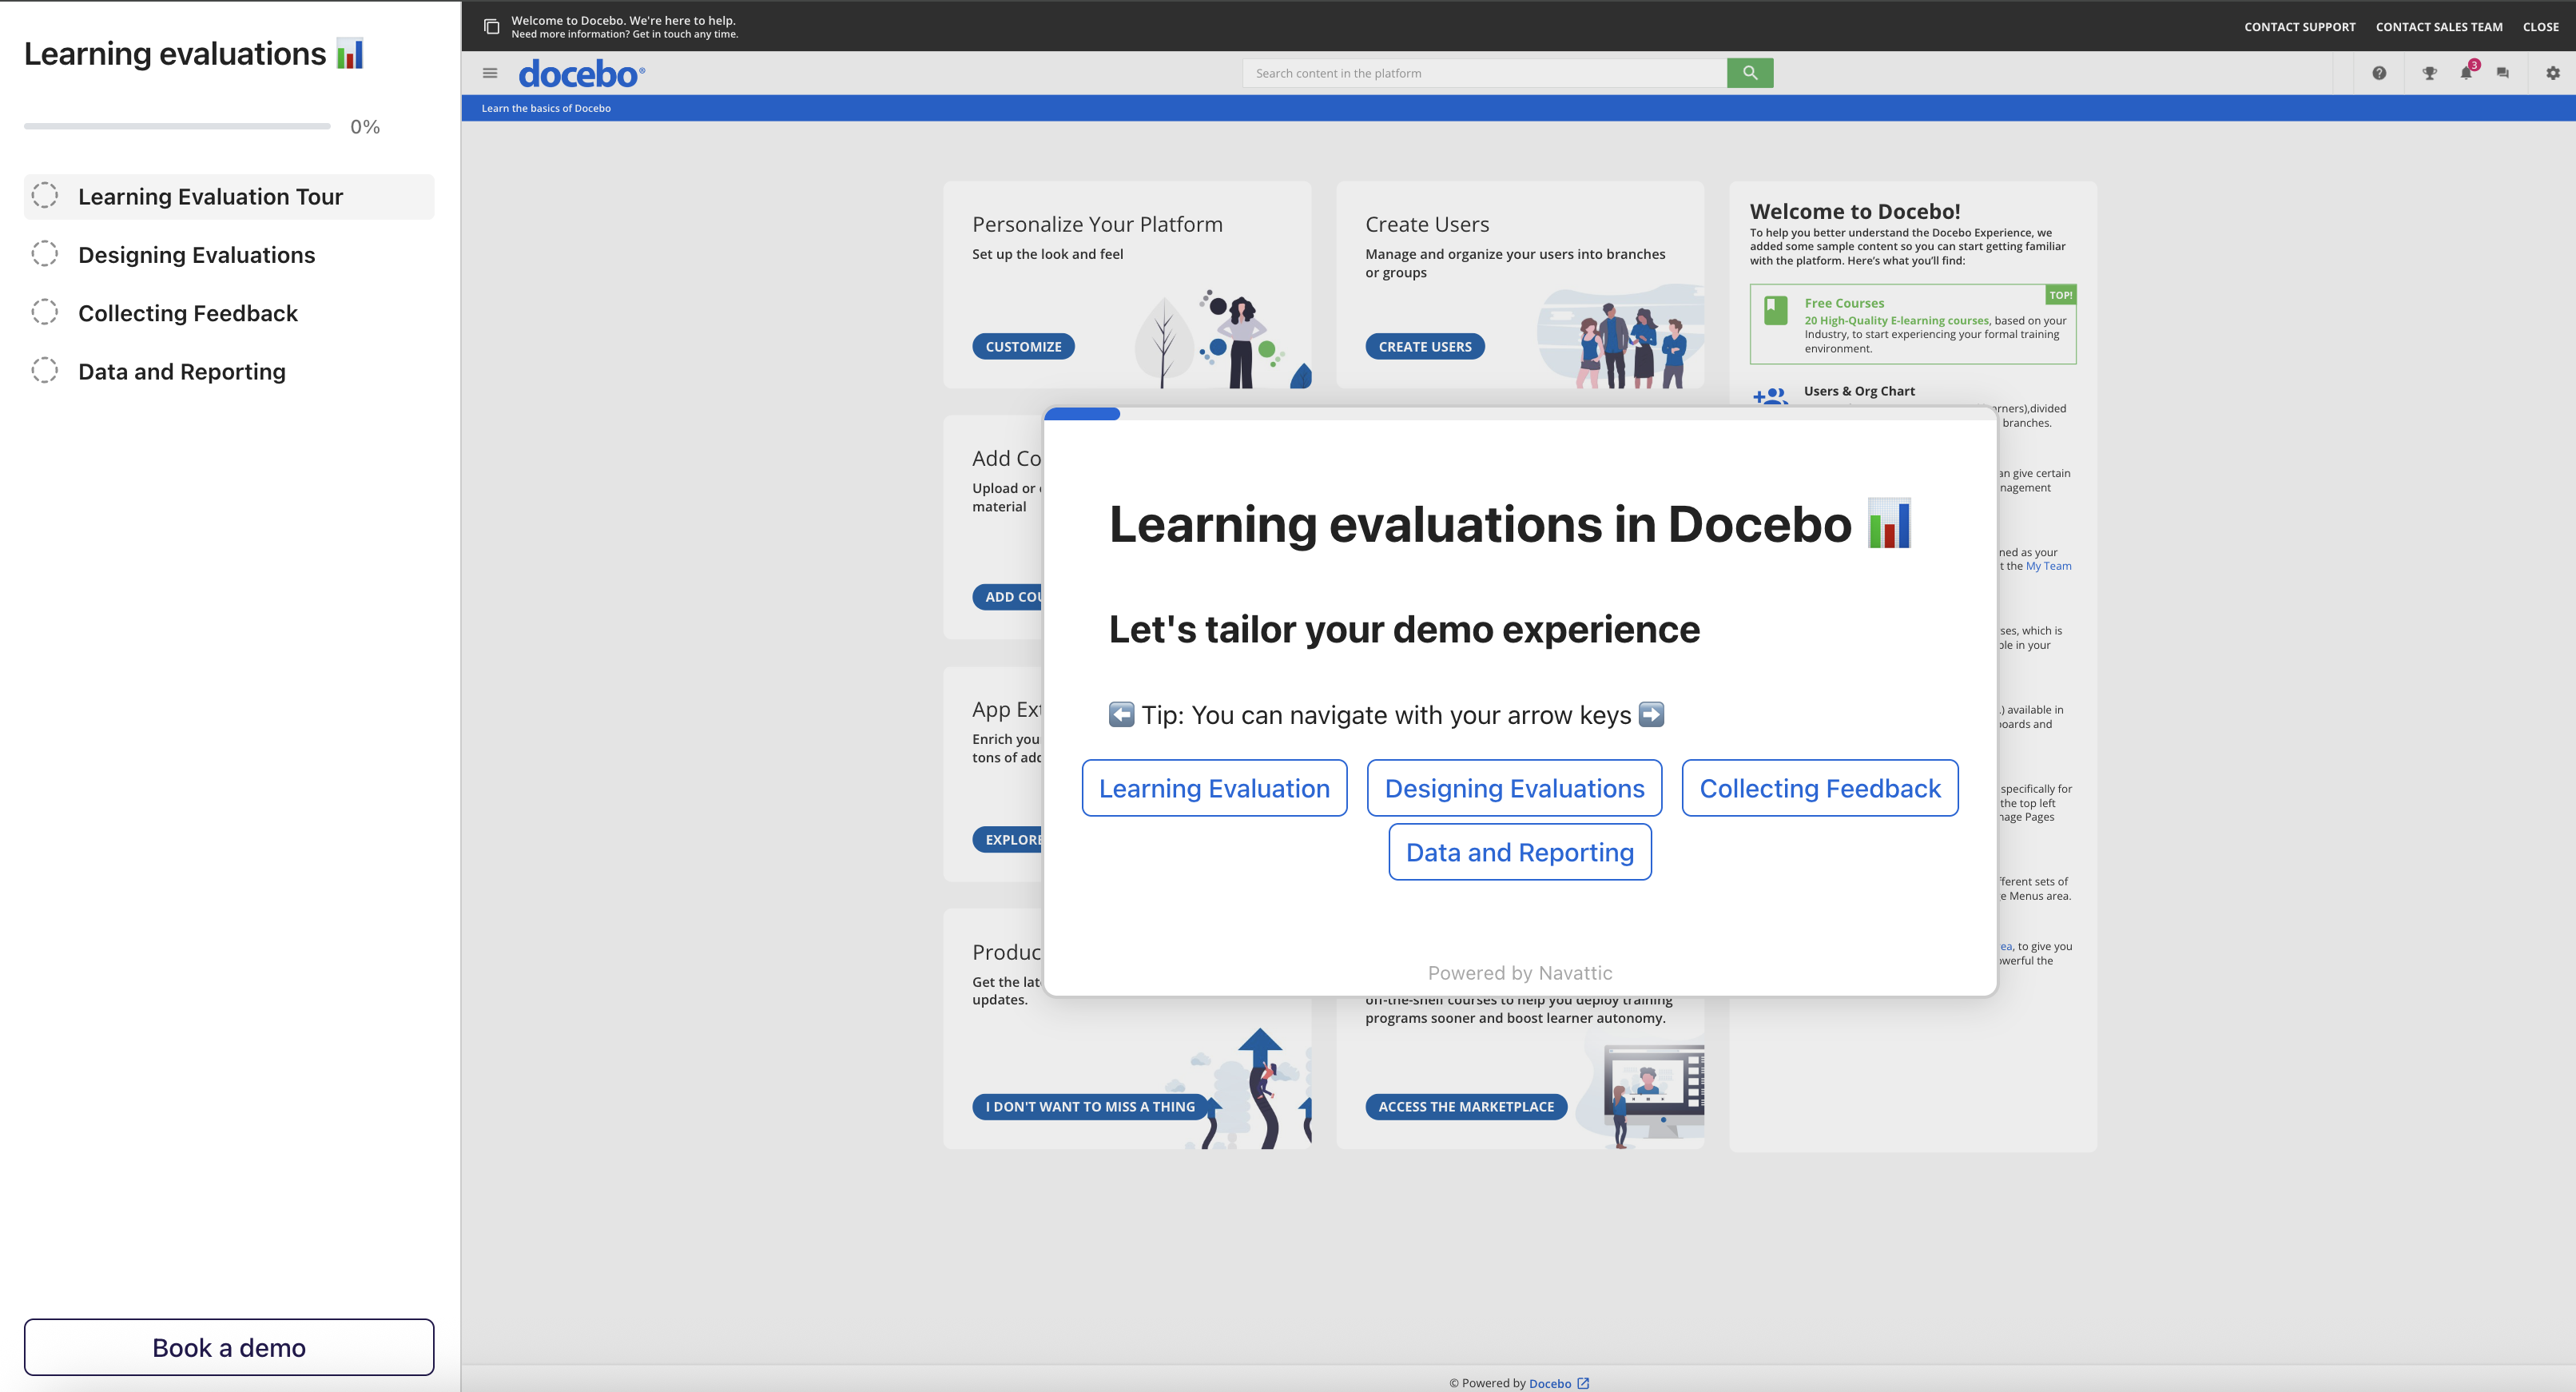The image size is (2576, 1392).
Task: Choose Designing Evaluations option in modal
Action: 1514,788
